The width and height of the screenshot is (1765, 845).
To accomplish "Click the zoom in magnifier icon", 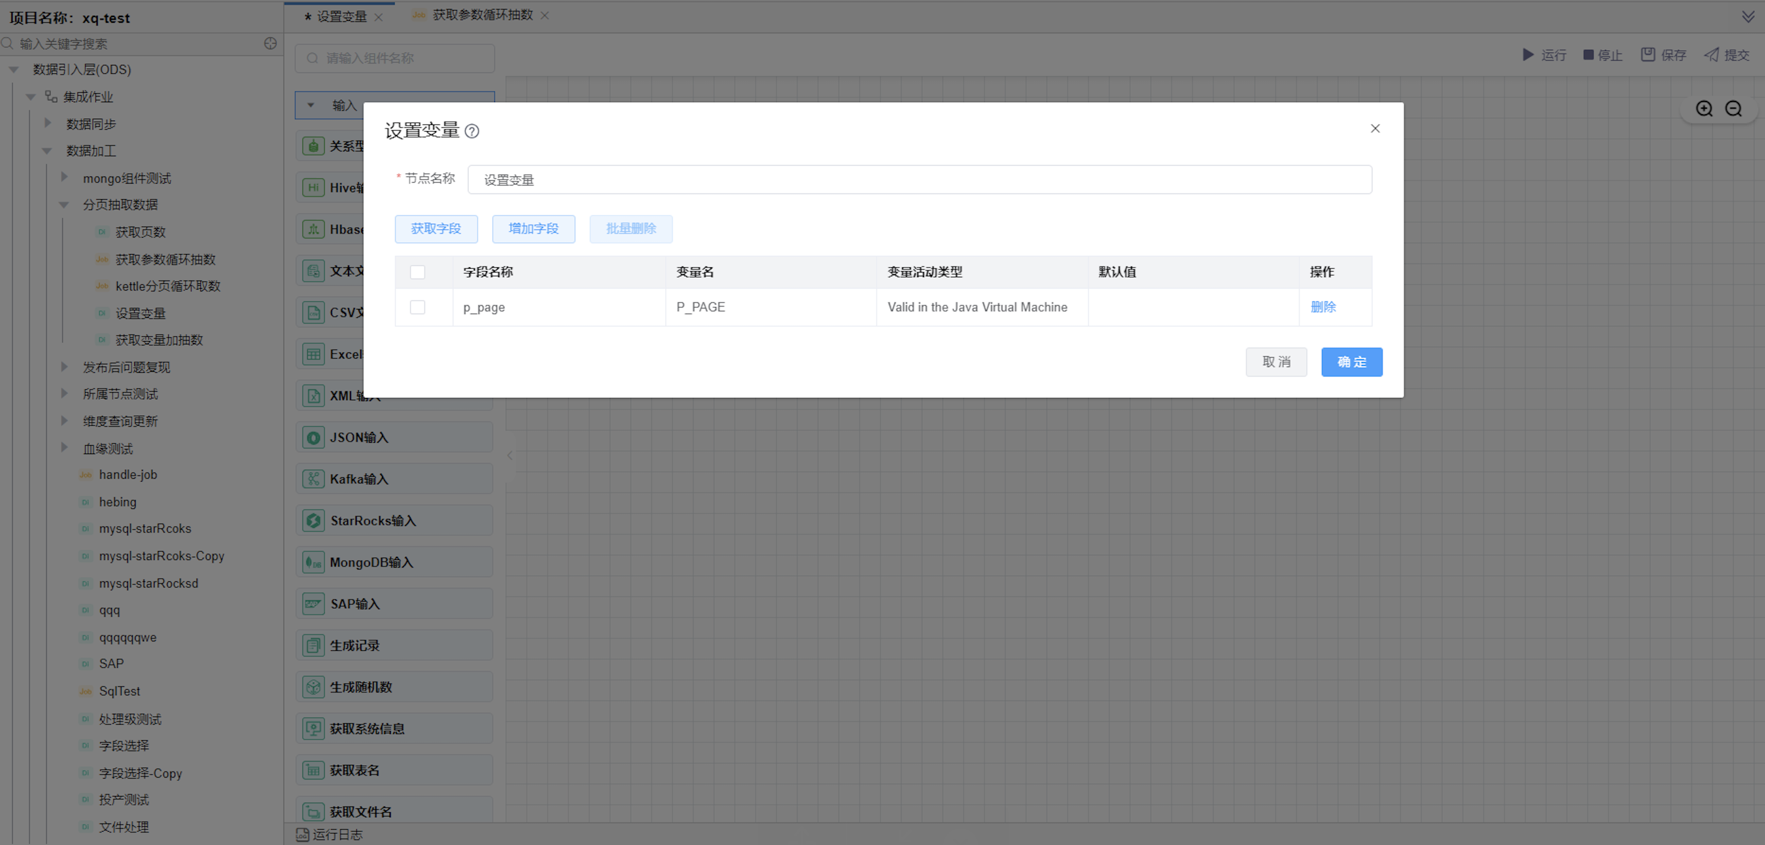I will coord(1703,108).
